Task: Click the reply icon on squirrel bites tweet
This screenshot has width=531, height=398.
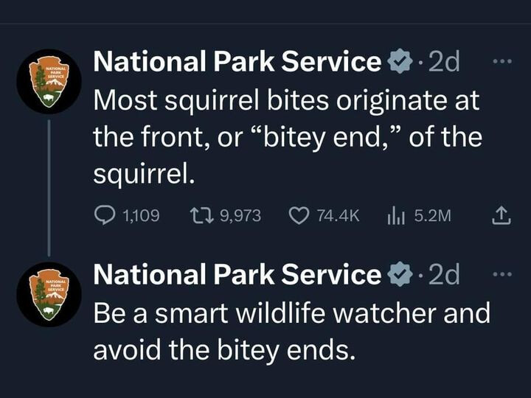Action: pyautogui.click(x=105, y=214)
